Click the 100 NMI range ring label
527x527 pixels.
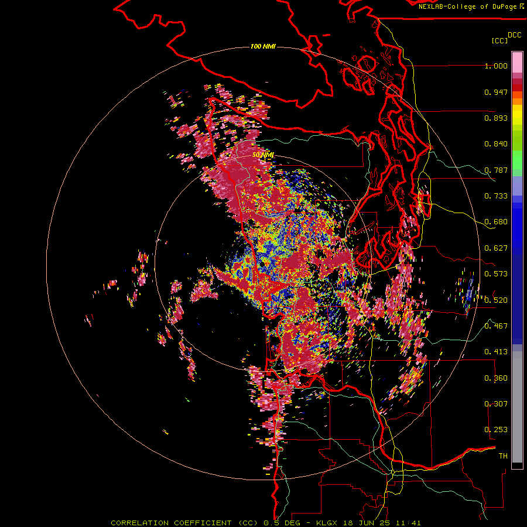[263, 46]
